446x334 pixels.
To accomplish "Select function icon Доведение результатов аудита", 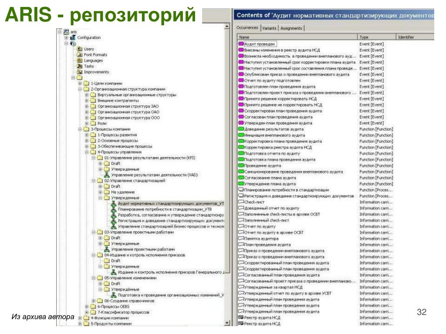I will tap(241, 129).
